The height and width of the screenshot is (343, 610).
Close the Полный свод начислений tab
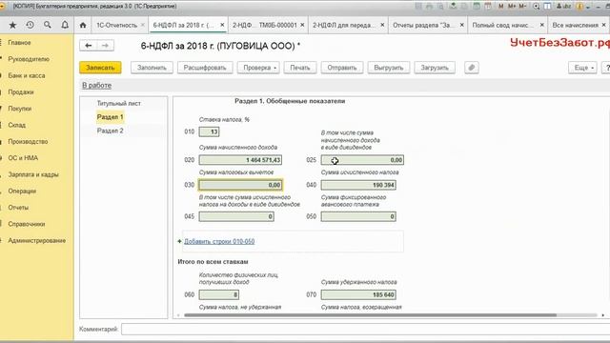pyautogui.click(x=542, y=25)
